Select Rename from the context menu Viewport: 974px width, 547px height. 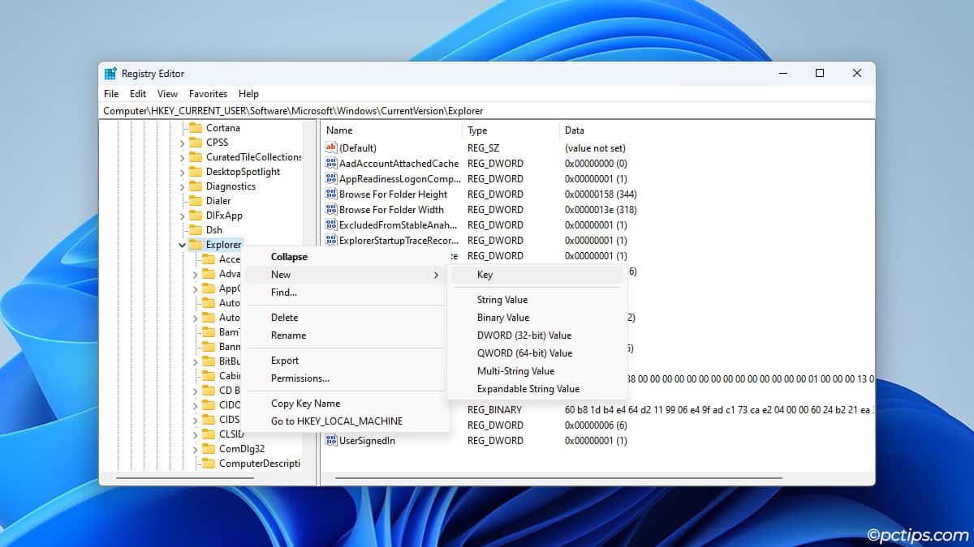(x=345, y=335)
